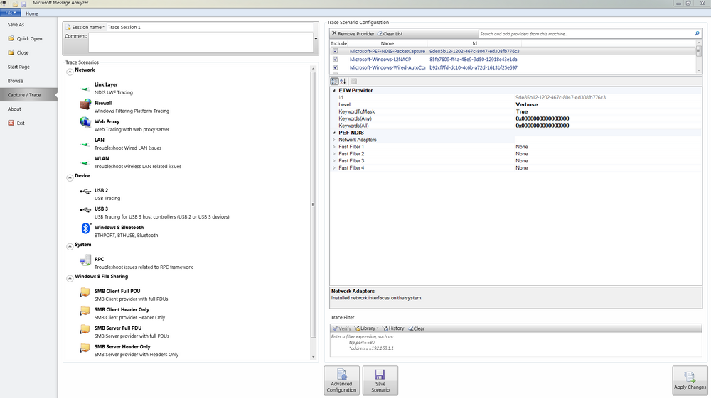Click the trace filter expression box
The width and height of the screenshot is (711, 398).
click(516, 343)
